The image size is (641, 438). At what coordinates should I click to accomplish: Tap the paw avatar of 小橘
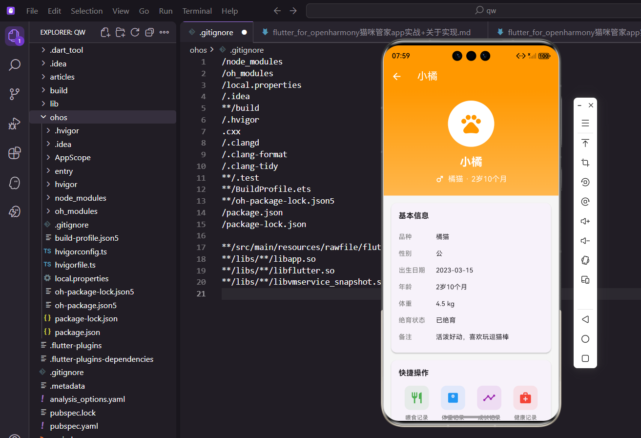(x=471, y=124)
